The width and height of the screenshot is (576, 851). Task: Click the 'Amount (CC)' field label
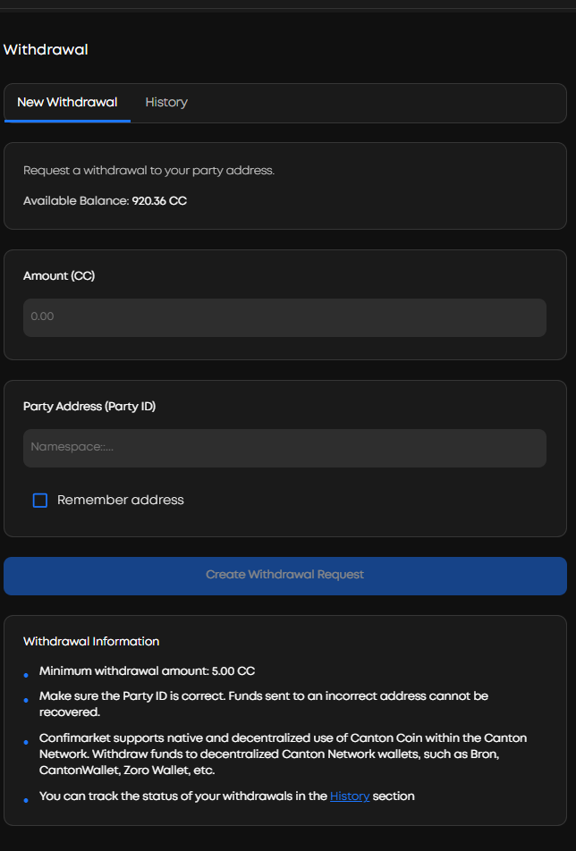(59, 276)
